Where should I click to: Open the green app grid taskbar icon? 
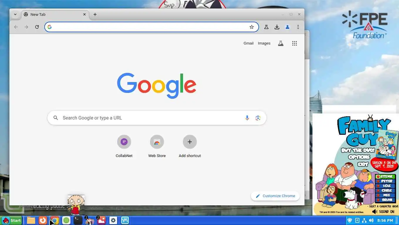tap(66, 220)
